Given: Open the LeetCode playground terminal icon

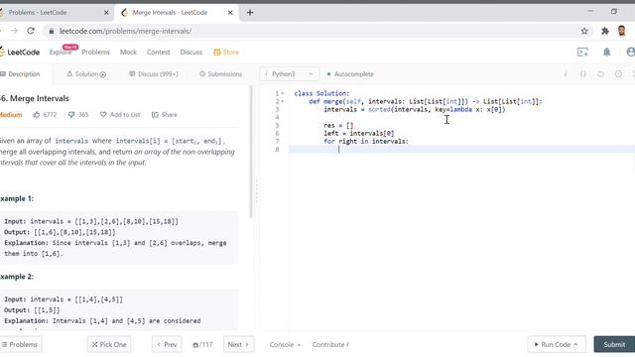Looking at the screenshot, I should coord(582,52).
